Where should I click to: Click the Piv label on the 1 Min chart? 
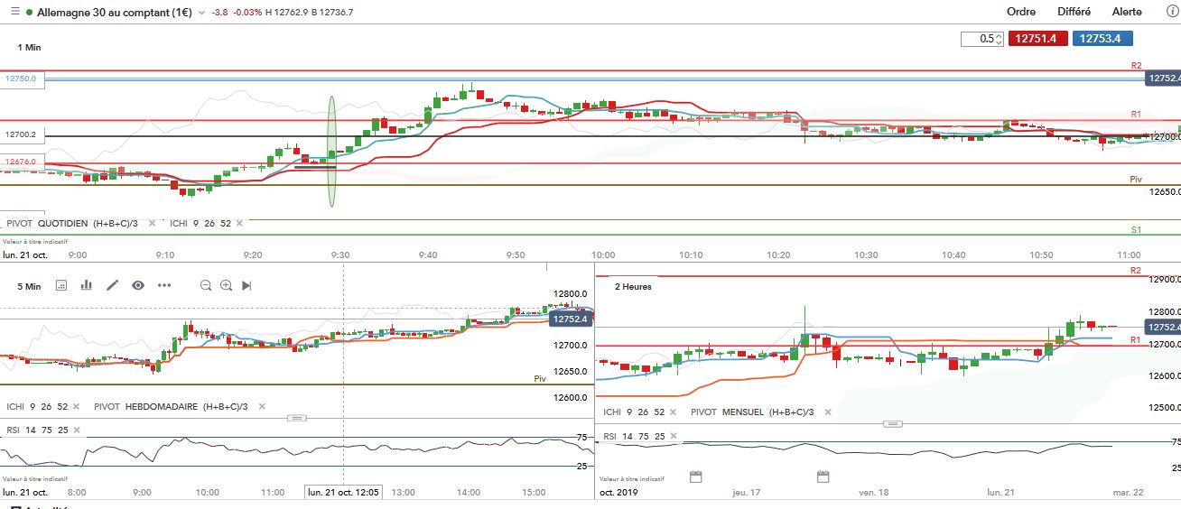[x=1136, y=180]
